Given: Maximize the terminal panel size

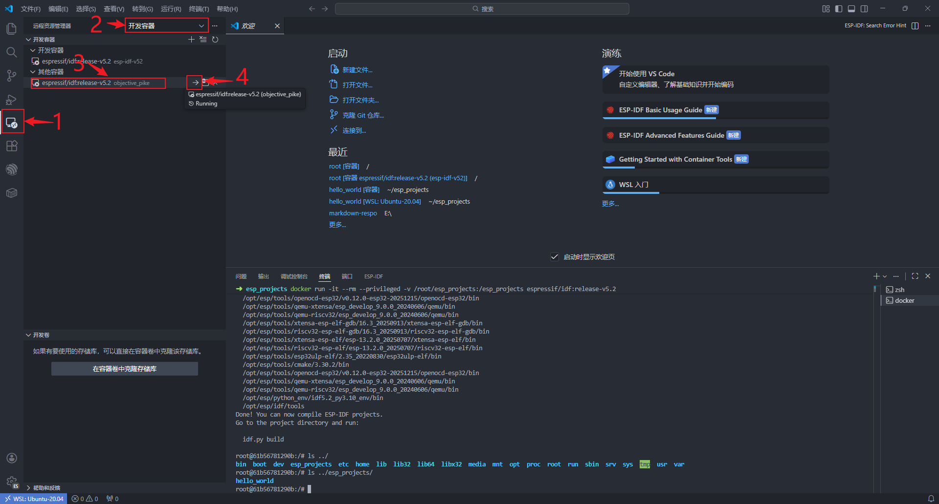Looking at the screenshot, I should click(x=915, y=276).
